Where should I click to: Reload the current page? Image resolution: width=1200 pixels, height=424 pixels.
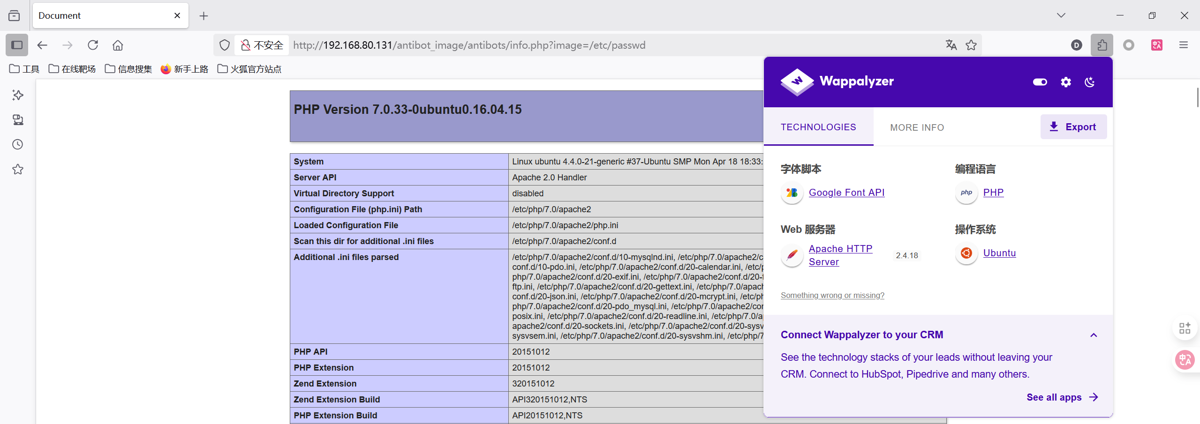pyautogui.click(x=93, y=45)
